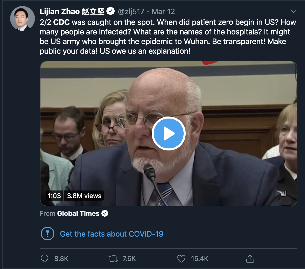Screen dimensions: 305x269
Task: Click the retweet icon
Action: coord(113,259)
